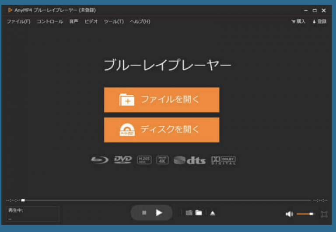Toggle fullscreen mode icon
This screenshot has height=232, width=336.
(324, 214)
